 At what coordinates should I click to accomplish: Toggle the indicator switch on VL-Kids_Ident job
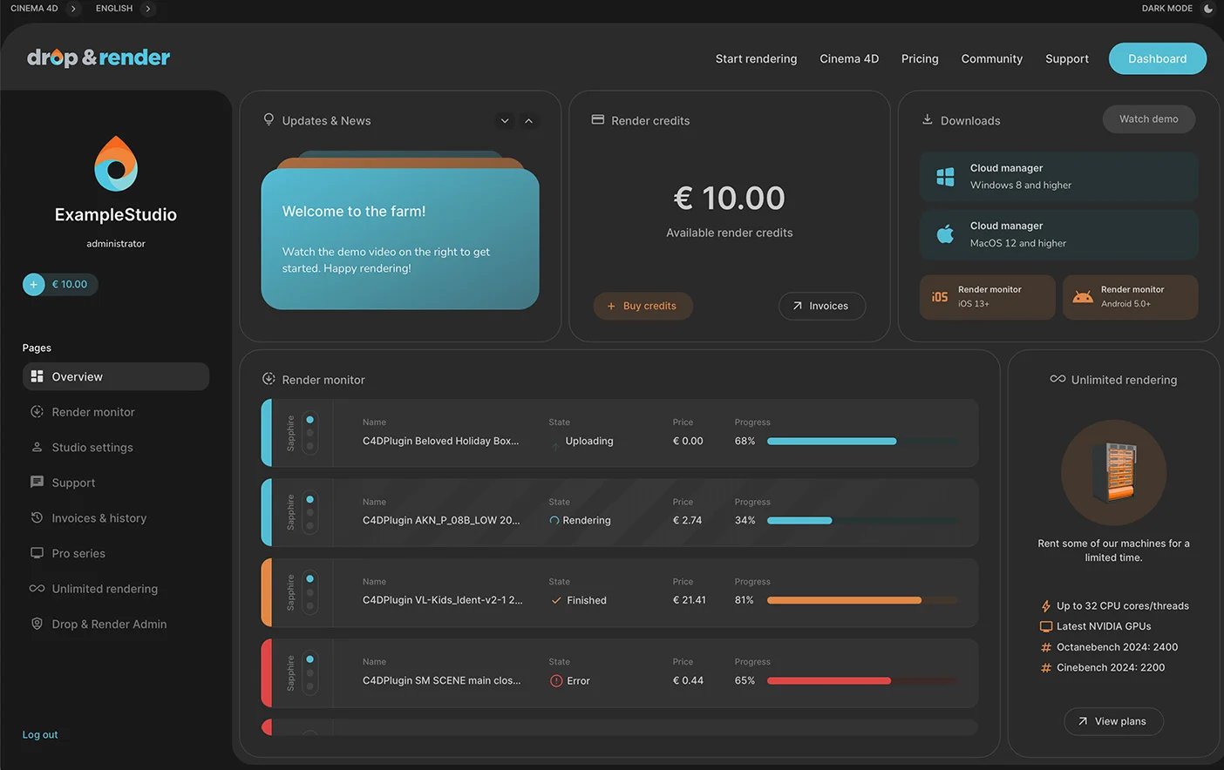pyautogui.click(x=309, y=592)
